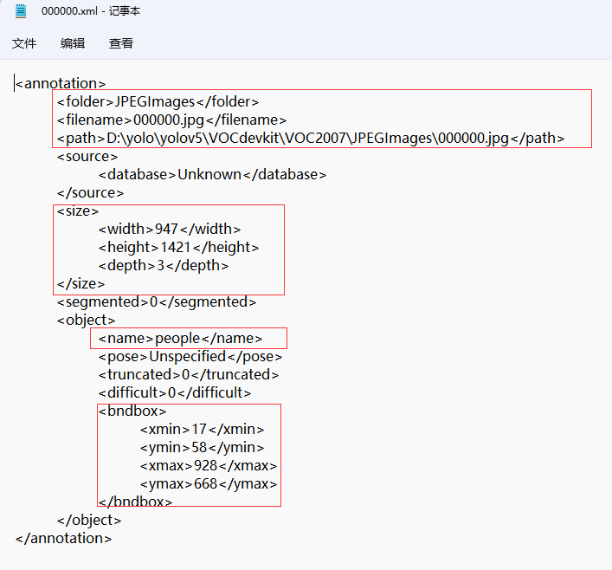Click the folder JPEGImages line
The height and width of the screenshot is (570, 612).
[x=158, y=102]
